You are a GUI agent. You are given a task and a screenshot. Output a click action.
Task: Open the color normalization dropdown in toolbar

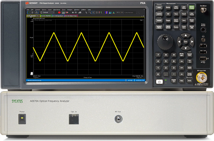click(x=130, y=12)
